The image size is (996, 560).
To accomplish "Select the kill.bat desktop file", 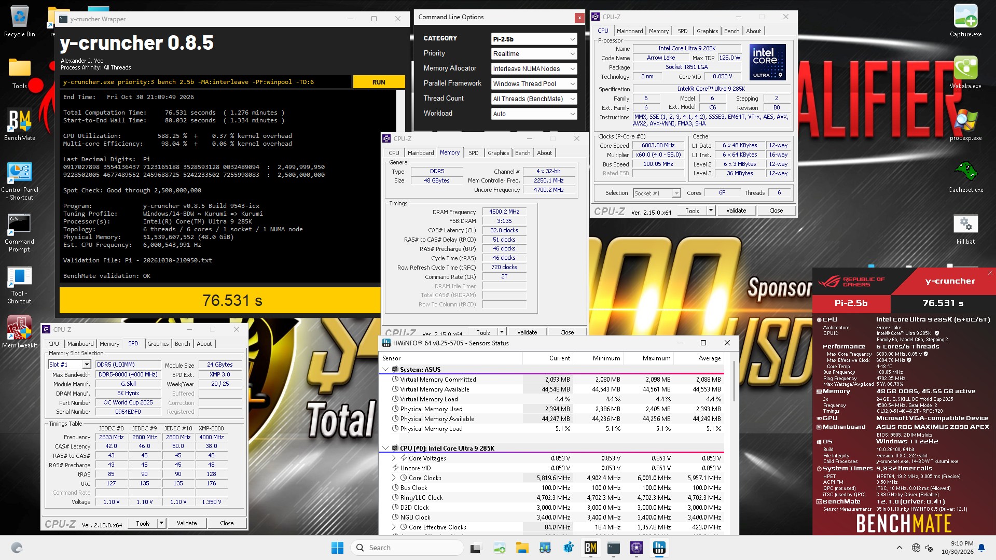I will tap(965, 228).
